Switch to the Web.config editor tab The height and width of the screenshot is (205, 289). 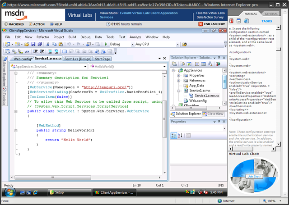click(x=23, y=59)
